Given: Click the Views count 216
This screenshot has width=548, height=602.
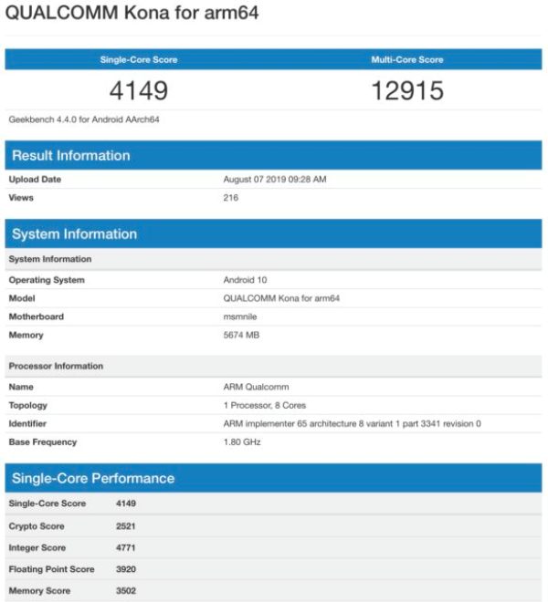Looking at the screenshot, I should (231, 198).
